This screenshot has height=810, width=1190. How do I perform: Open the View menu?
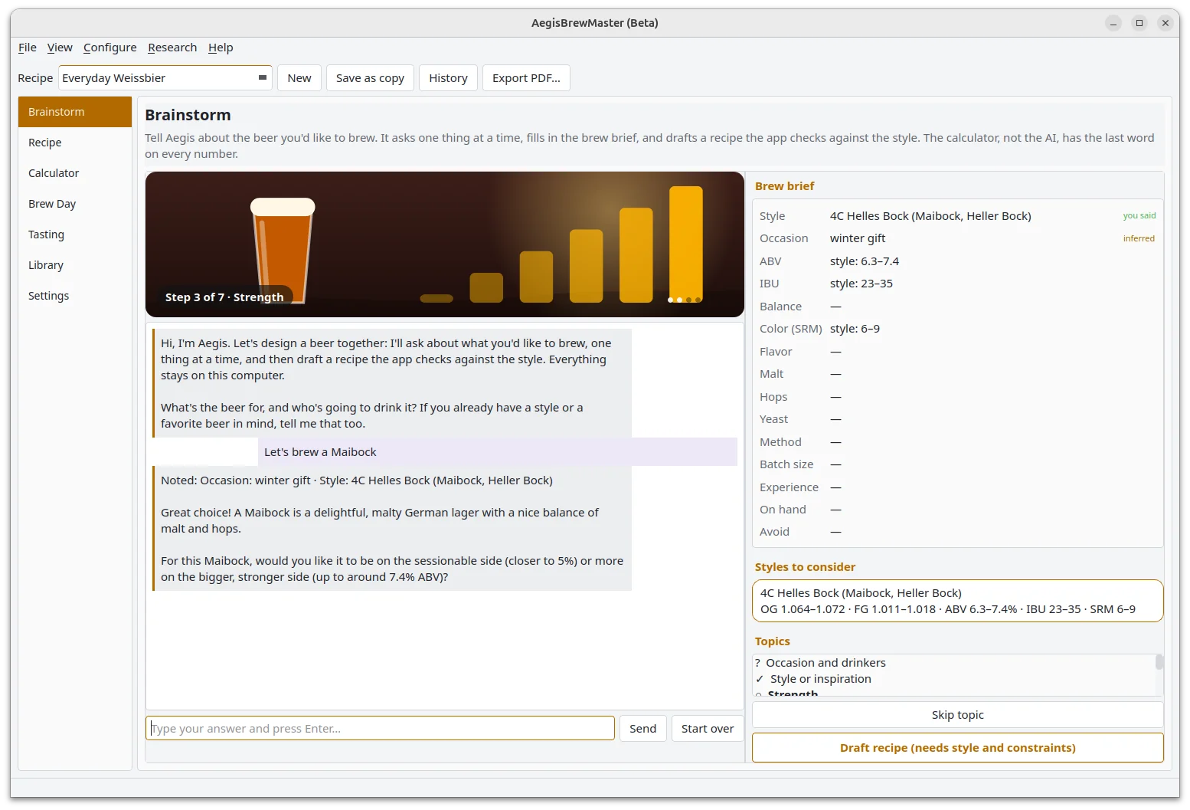tap(60, 48)
